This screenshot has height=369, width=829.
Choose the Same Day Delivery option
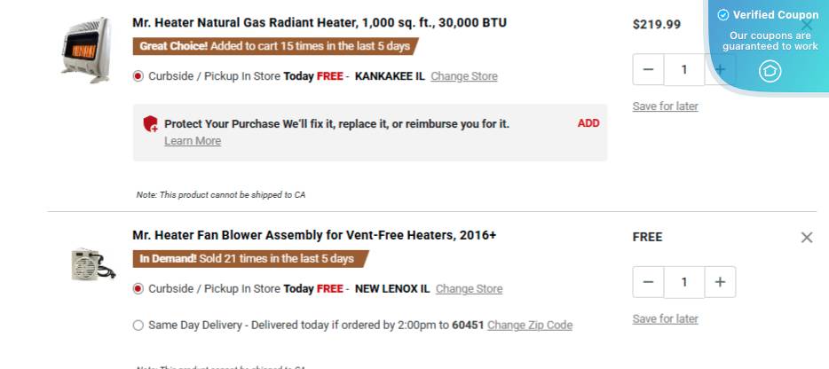[138, 326]
